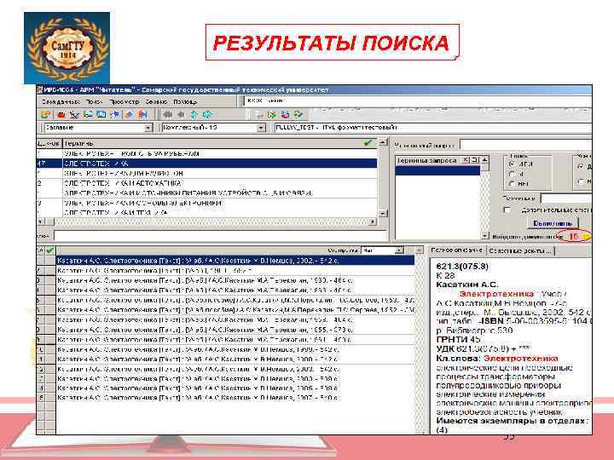Click up arrow of Термины запроса scrollbar

point(484,160)
